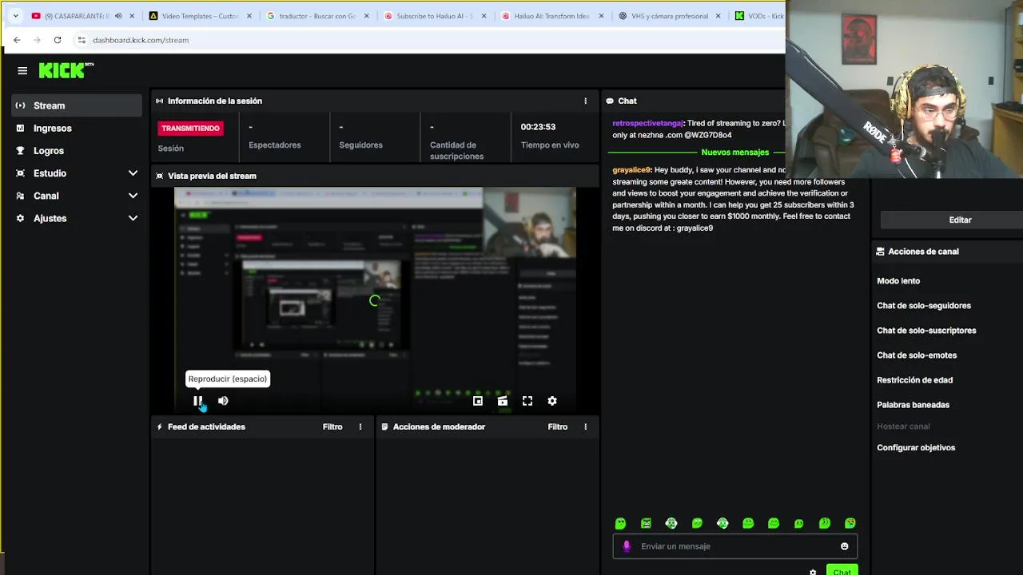This screenshot has height=575, width=1023.
Task: View site information next to the URL
Action: (82, 40)
